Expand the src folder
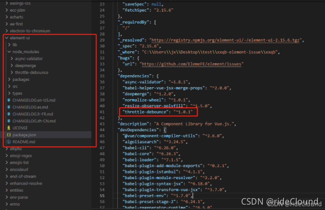The image size is (325, 210). pos(9,86)
